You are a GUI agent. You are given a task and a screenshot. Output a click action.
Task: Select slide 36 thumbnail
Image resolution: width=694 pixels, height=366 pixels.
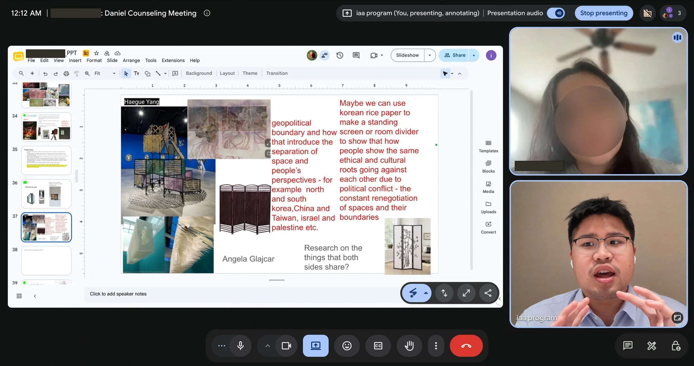[x=46, y=194]
